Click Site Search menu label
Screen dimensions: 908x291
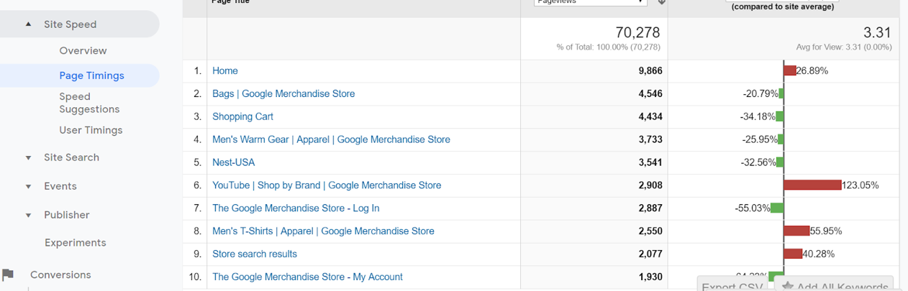click(71, 157)
